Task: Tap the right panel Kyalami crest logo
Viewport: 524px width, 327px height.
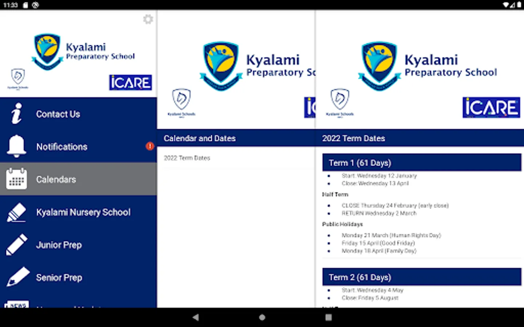Action: [x=379, y=66]
